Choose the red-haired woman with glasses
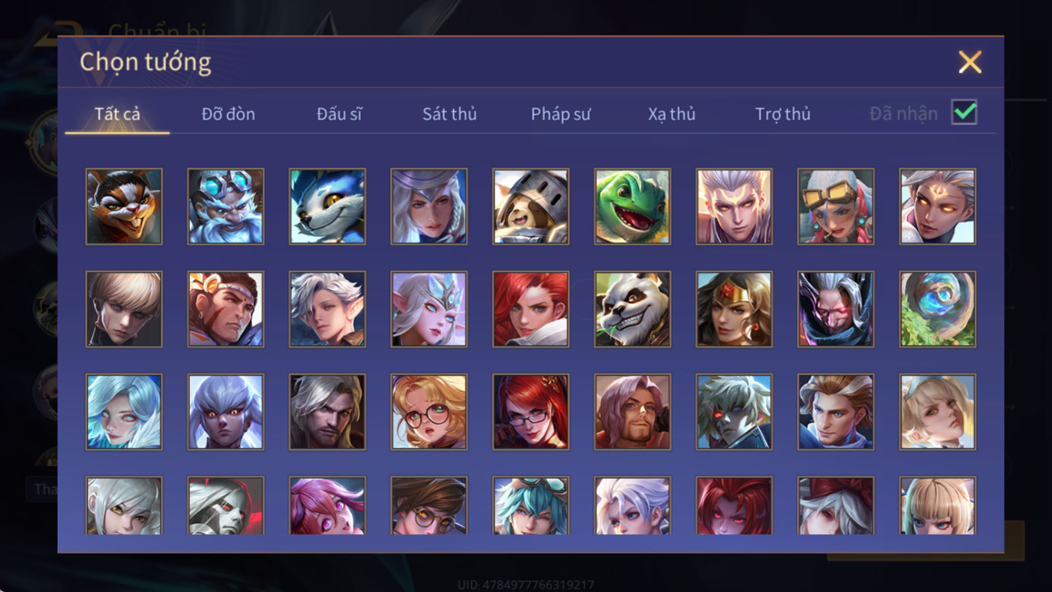Image resolution: width=1052 pixels, height=592 pixels. [531, 412]
